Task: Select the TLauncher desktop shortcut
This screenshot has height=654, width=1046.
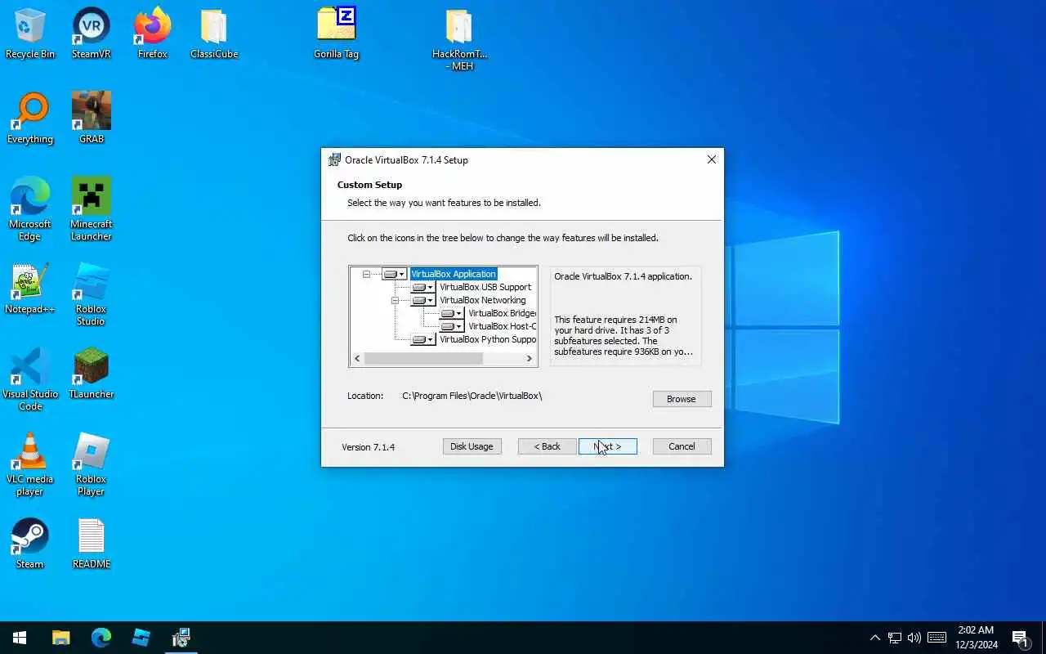Action: tap(92, 373)
